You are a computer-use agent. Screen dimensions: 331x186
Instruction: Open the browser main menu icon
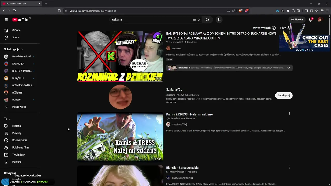(x=327, y=11)
